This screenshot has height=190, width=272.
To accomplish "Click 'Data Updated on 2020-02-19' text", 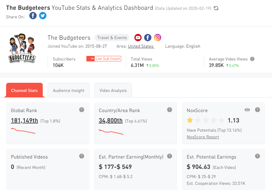I will pyautogui.click(x=183, y=8).
